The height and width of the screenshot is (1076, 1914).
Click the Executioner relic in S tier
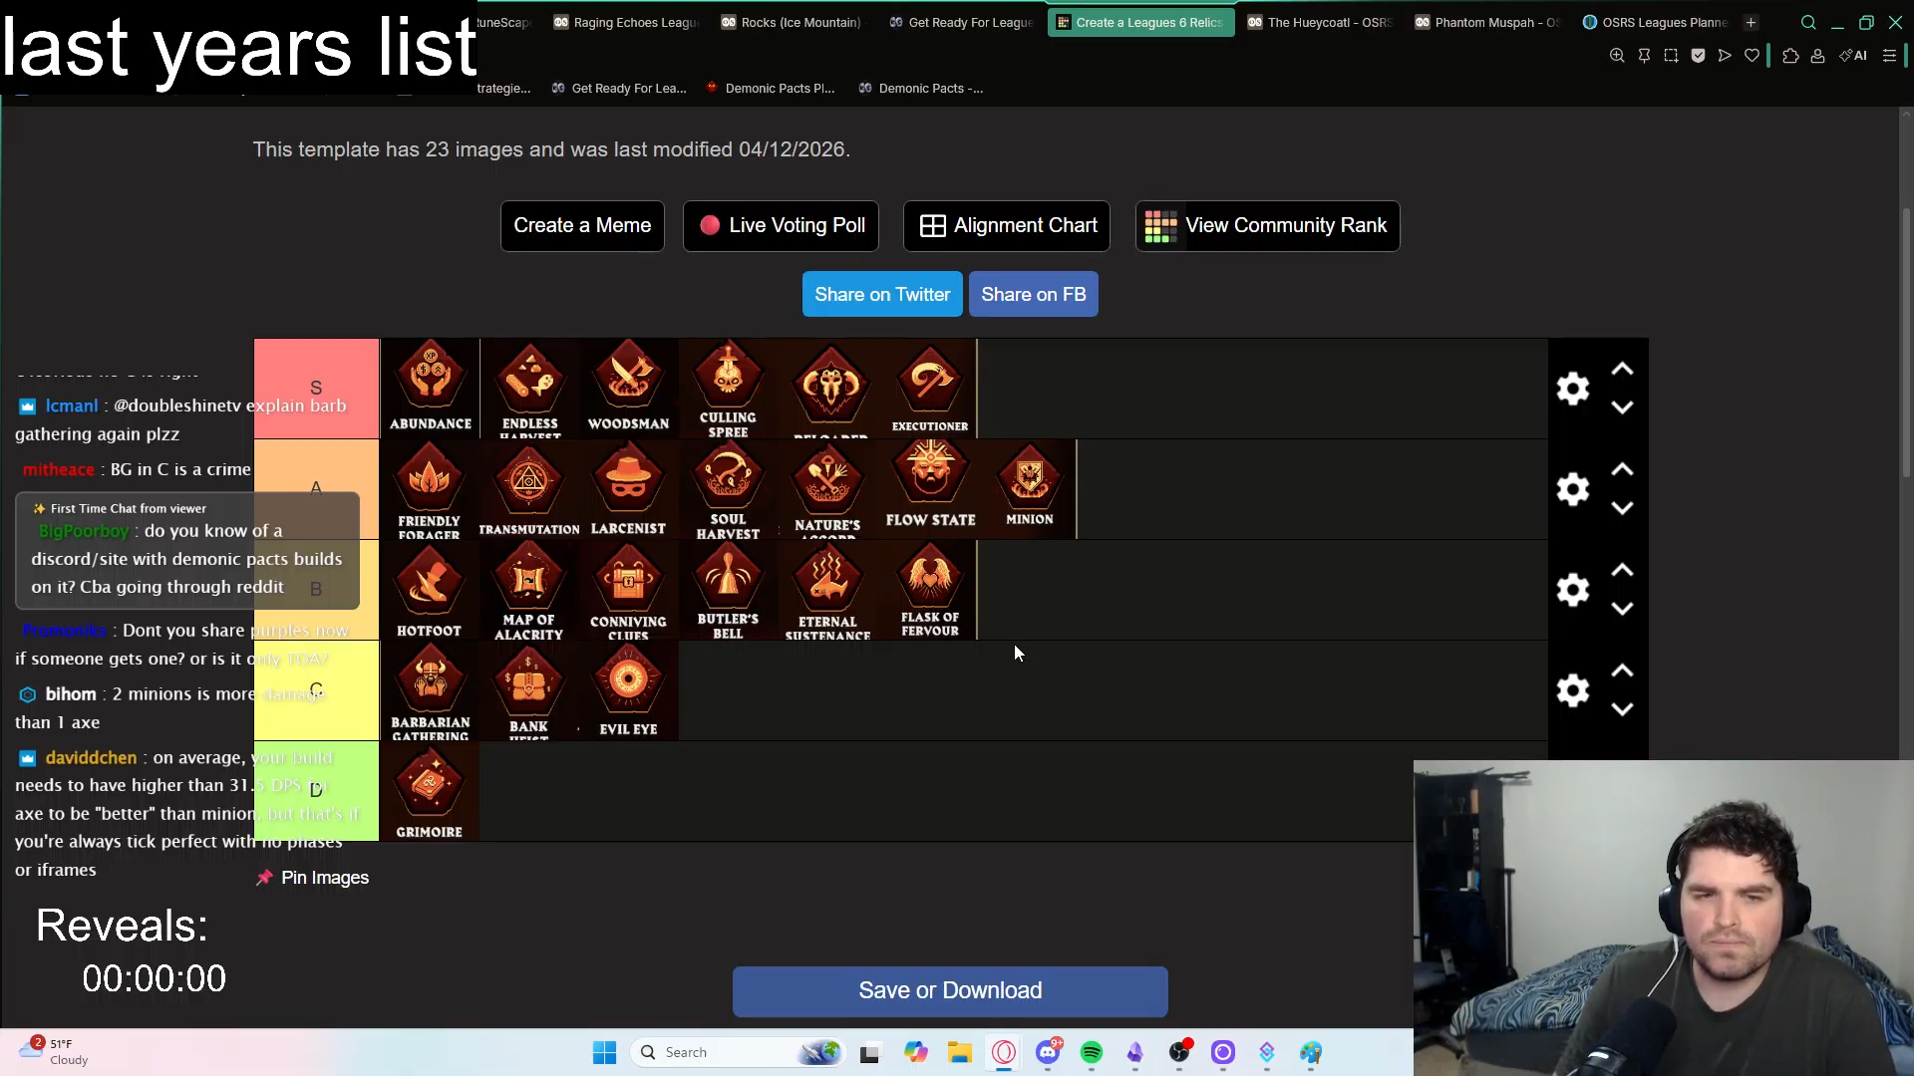(929, 388)
